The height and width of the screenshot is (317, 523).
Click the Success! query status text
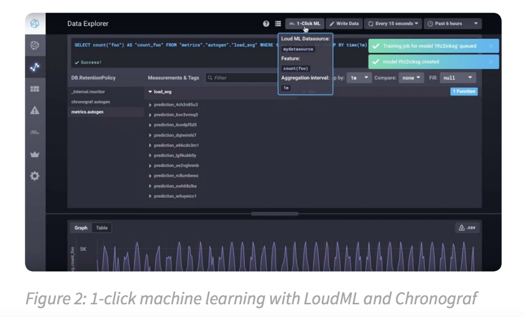88,62
